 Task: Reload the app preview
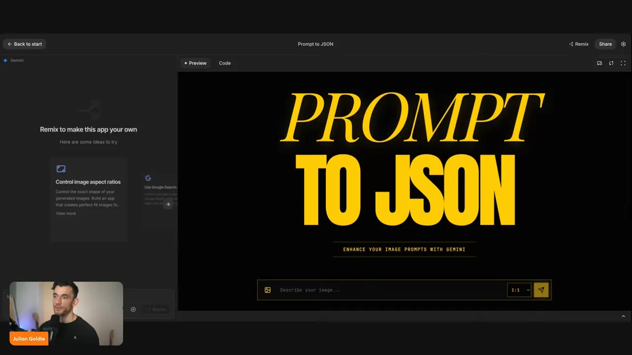pyautogui.click(x=611, y=63)
